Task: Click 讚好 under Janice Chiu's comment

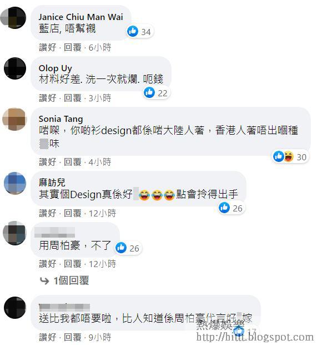Action: (x=47, y=47)
